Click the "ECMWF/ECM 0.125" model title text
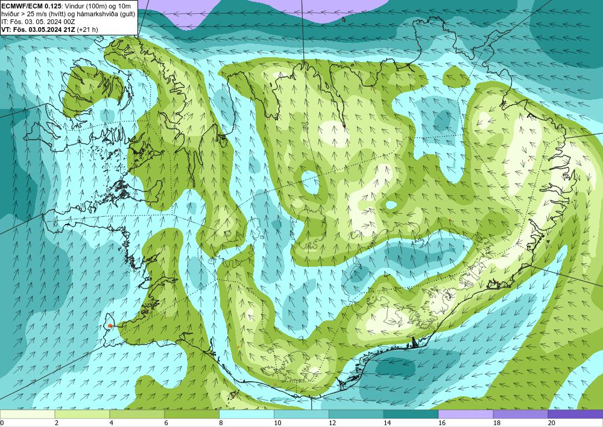Viewport: 603px width, 427px height. [30, 6]
